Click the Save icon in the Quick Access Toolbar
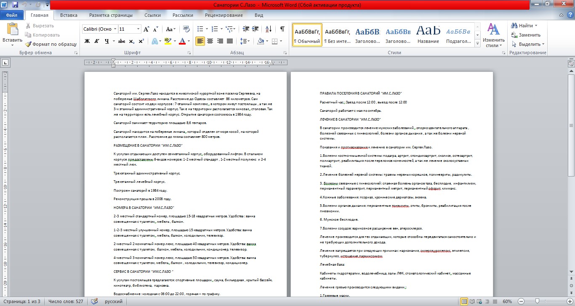 pyautogui.click(x=15, y=5)
